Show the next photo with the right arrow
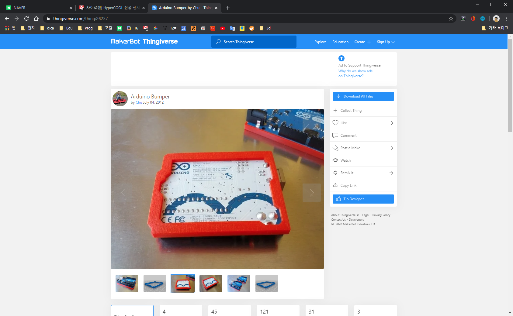 pos(312,193)
